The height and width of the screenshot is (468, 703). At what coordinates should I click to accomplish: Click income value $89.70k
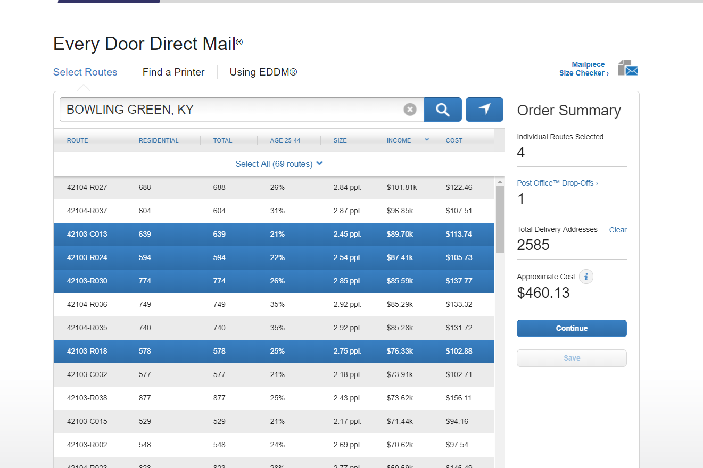[x=400, y=234]
